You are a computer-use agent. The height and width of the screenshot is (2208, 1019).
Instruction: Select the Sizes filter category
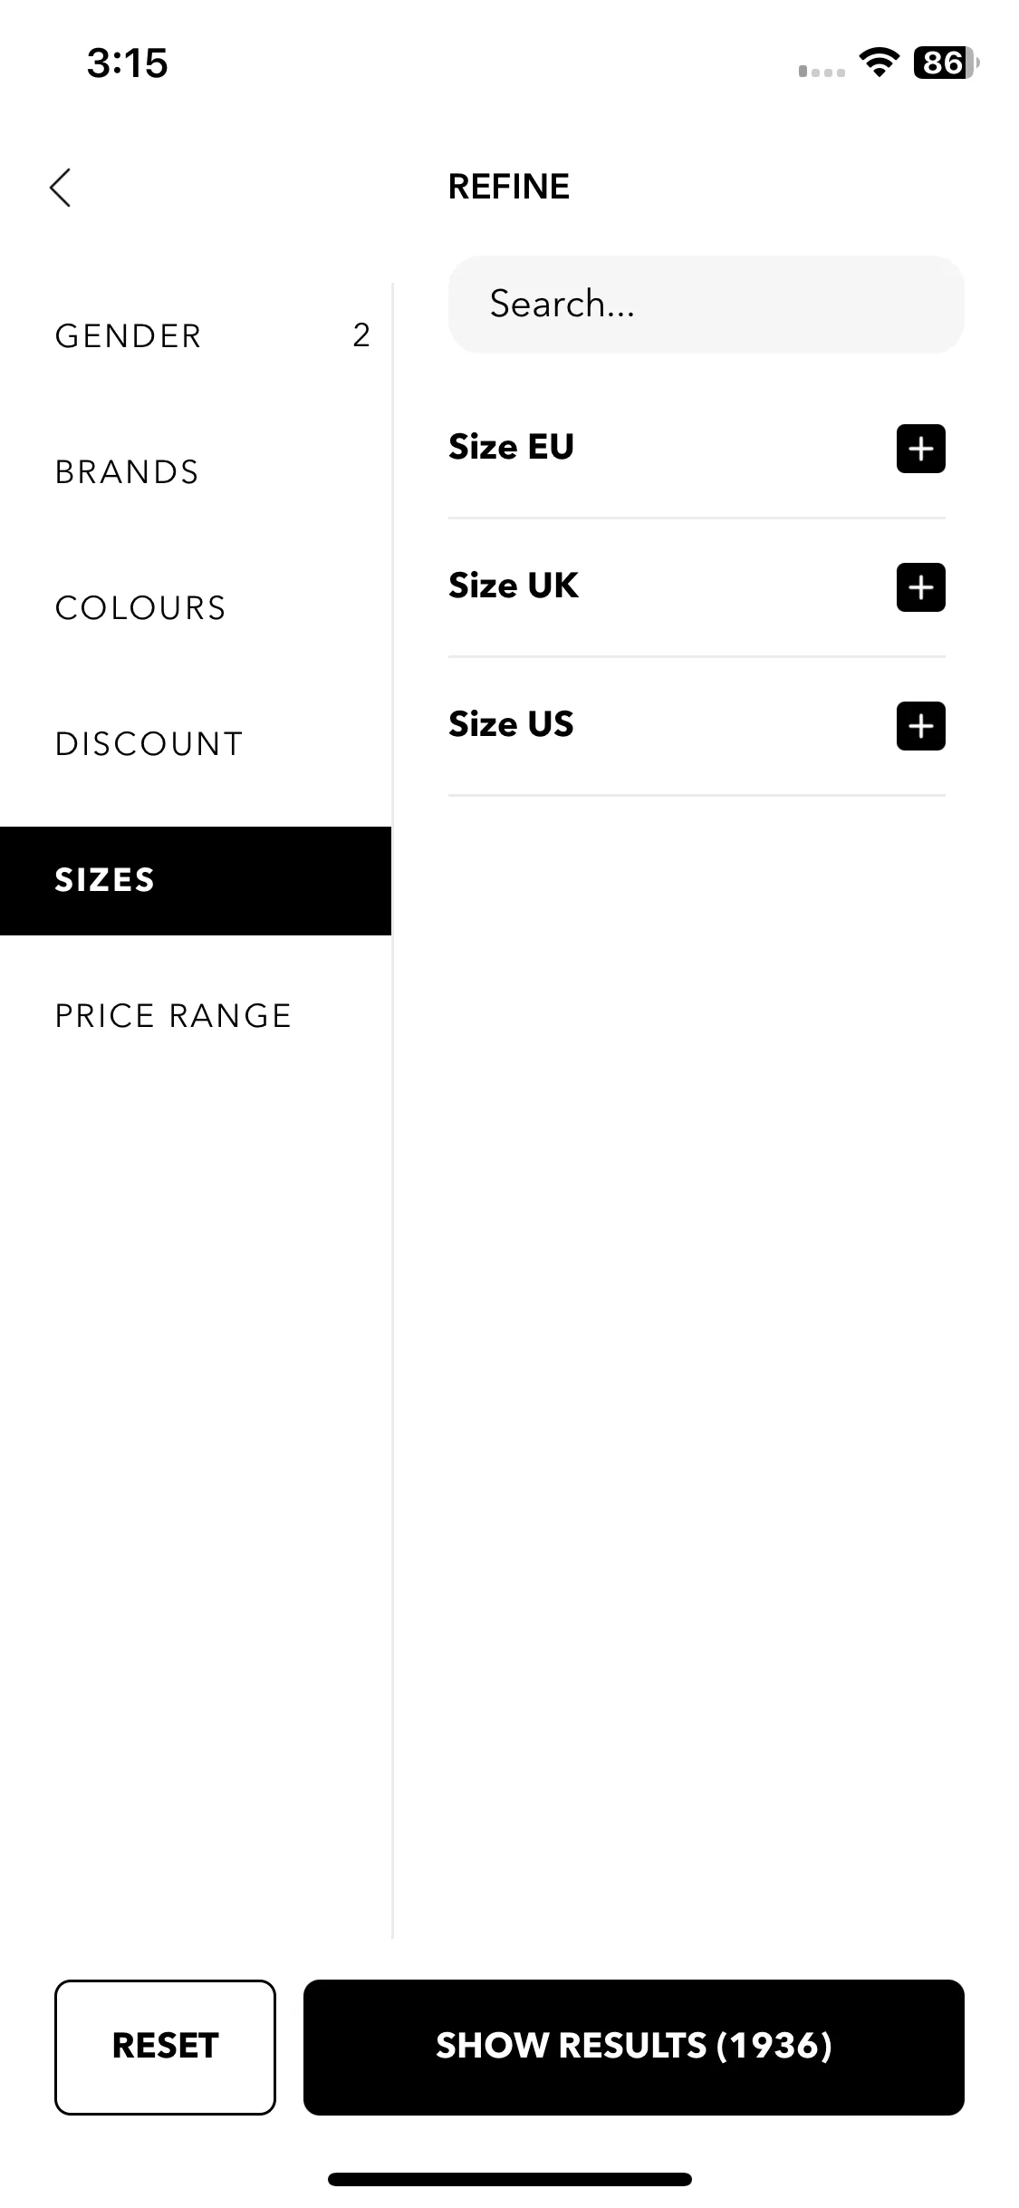[196, 881]
